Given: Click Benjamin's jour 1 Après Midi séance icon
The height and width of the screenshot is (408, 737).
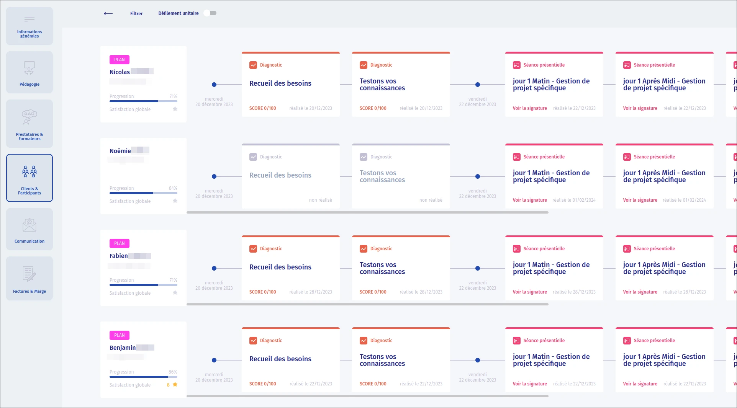Looking at the screenshot, I should click(x=627, y=341).
